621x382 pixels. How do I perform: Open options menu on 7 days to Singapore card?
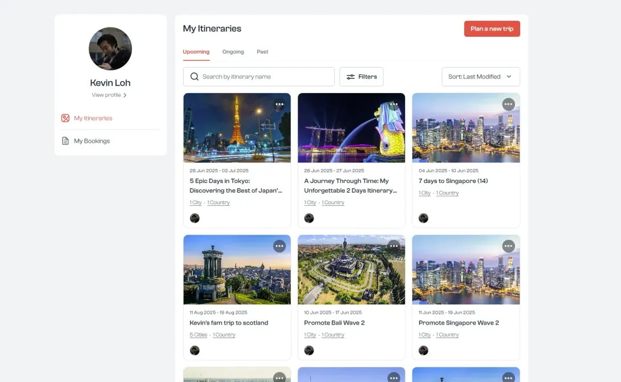509,104
